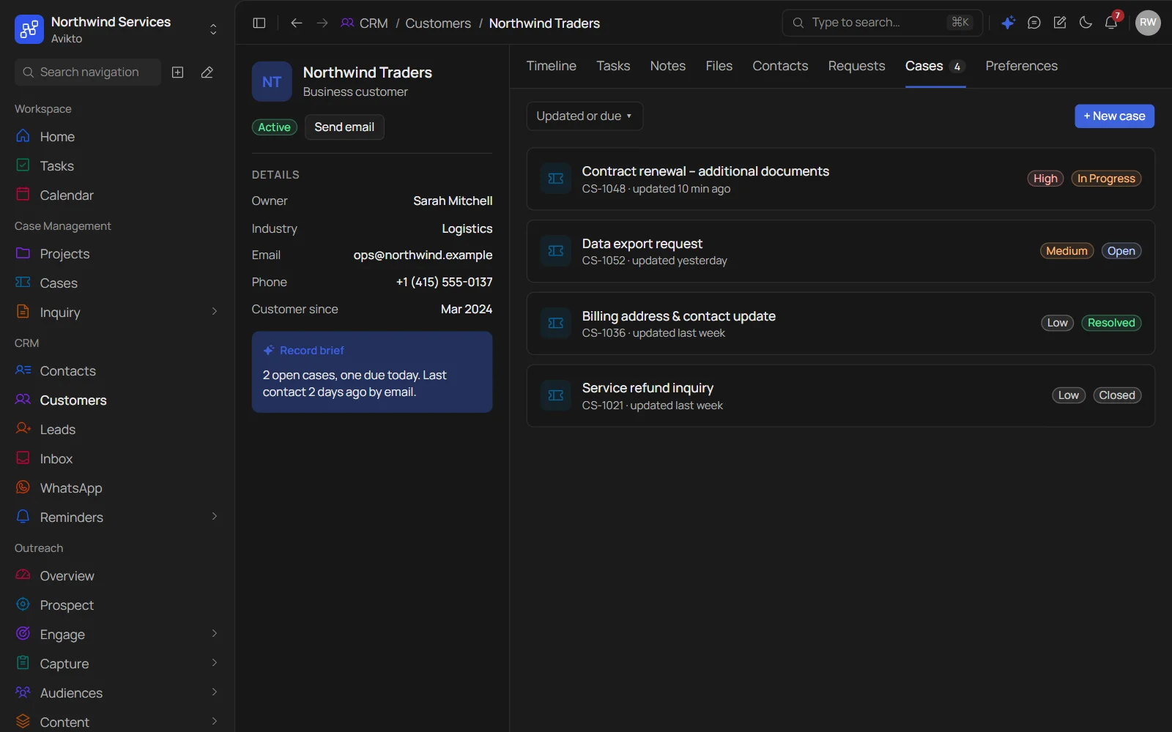Click the Resolved status badge

pos(1110,323)
